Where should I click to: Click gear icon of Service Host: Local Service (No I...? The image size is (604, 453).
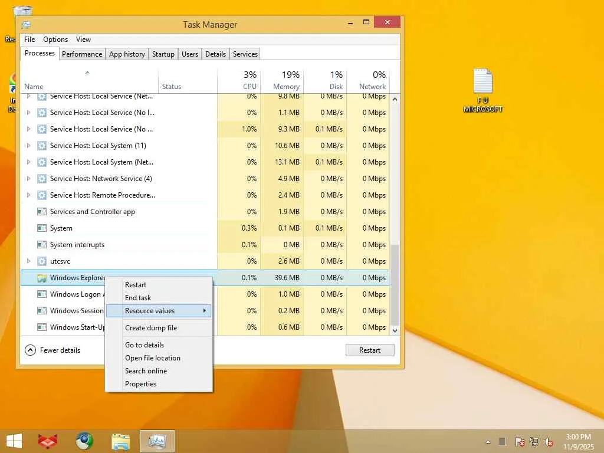42,113
